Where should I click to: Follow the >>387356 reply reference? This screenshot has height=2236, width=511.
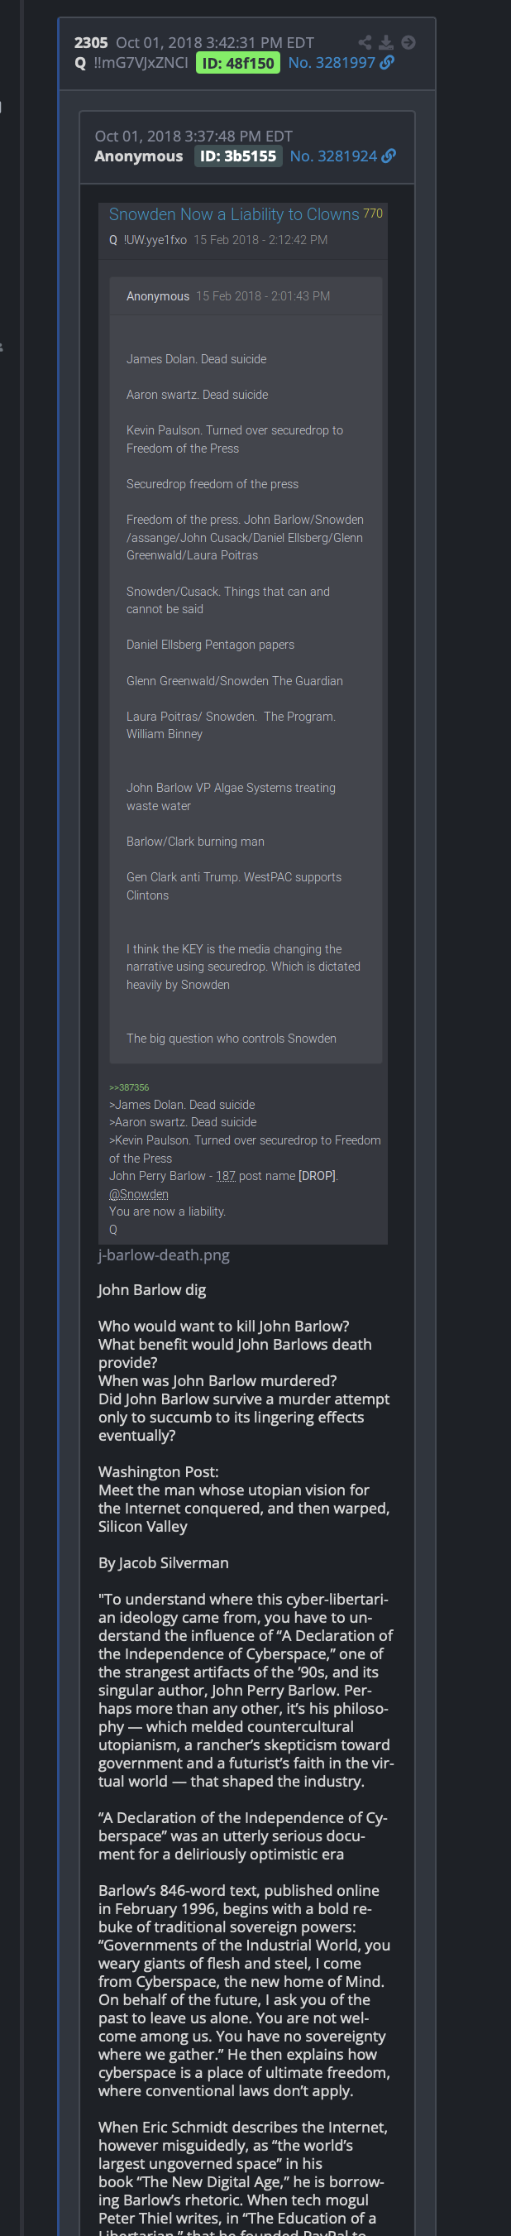tap(129, 1087)
